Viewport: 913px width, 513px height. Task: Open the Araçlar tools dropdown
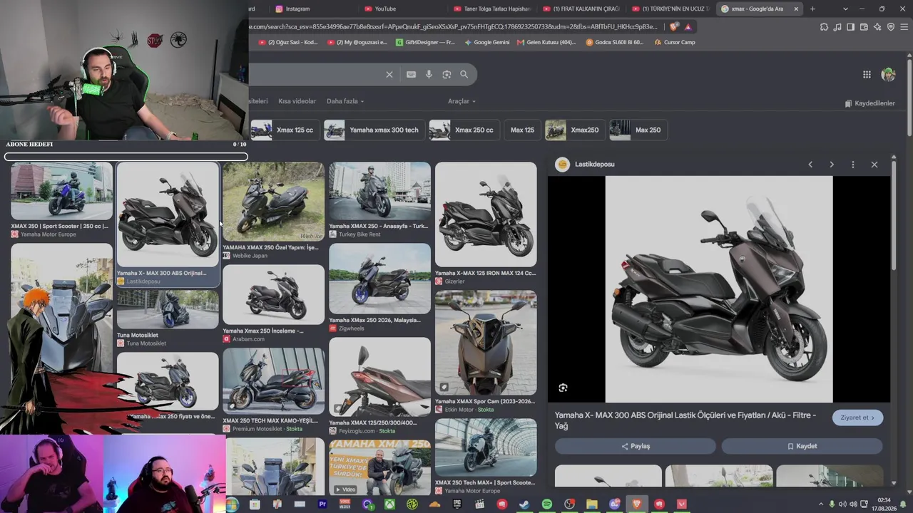pyautogui.click(x=461, y=101)
